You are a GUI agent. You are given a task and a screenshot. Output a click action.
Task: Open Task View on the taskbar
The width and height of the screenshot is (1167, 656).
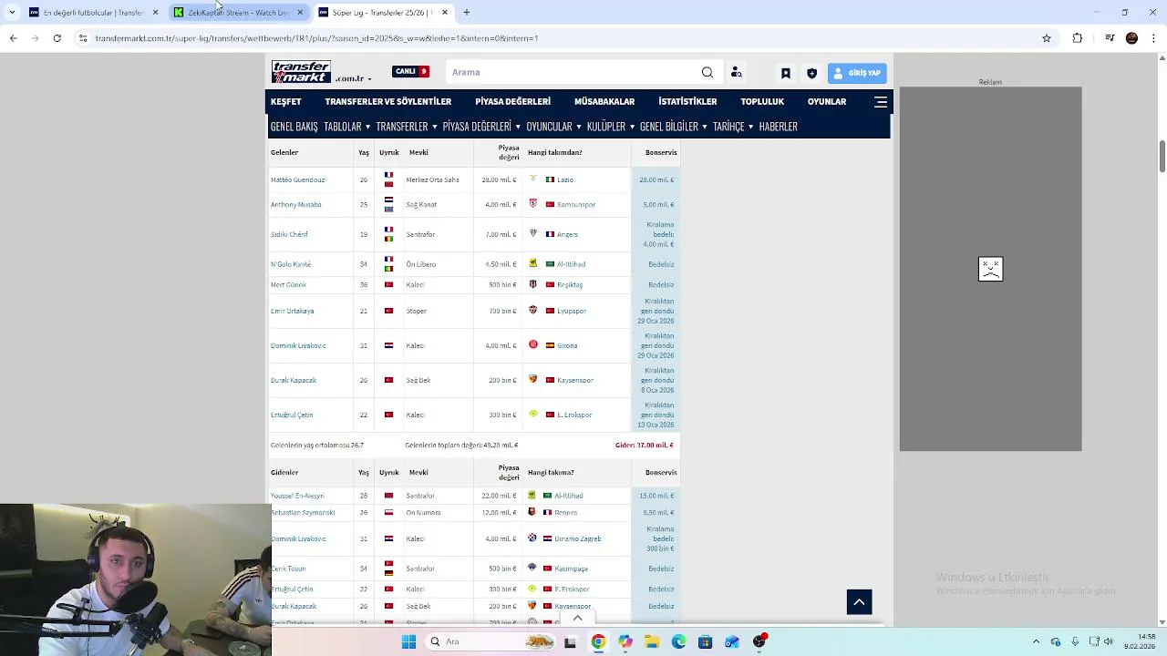pos(570,642)
